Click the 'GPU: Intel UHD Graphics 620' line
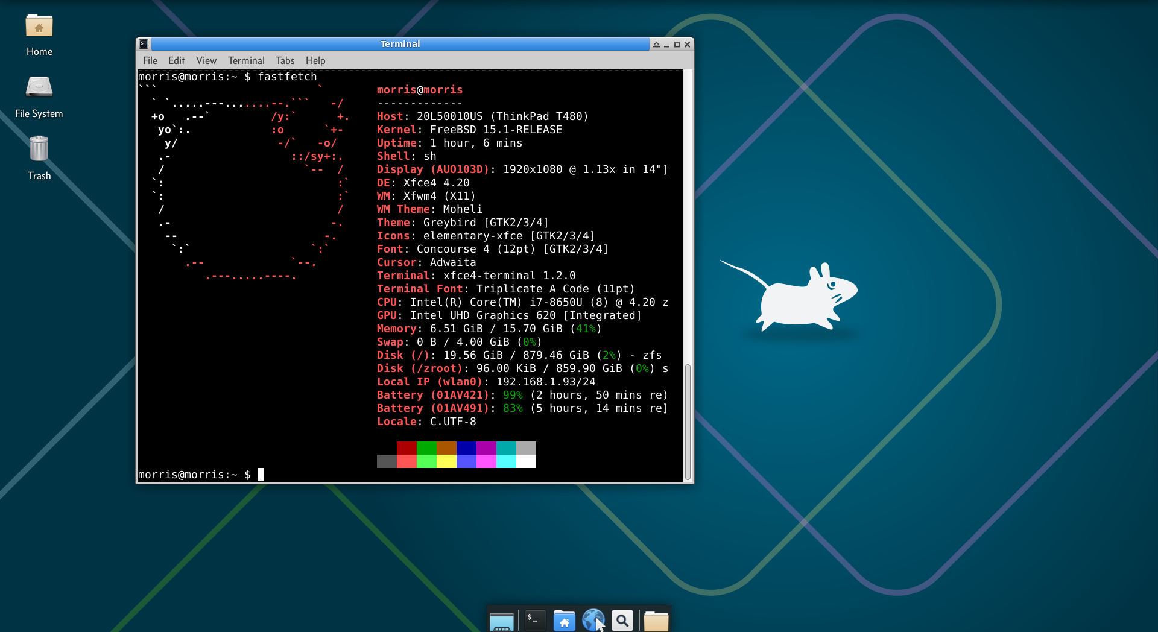 (510, 315)
